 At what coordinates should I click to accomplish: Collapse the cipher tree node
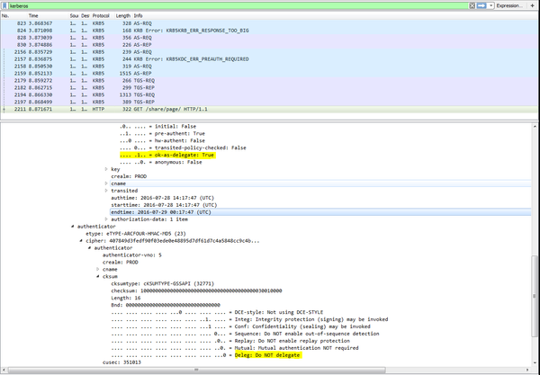pyautogui.click(x=81, y=240)
